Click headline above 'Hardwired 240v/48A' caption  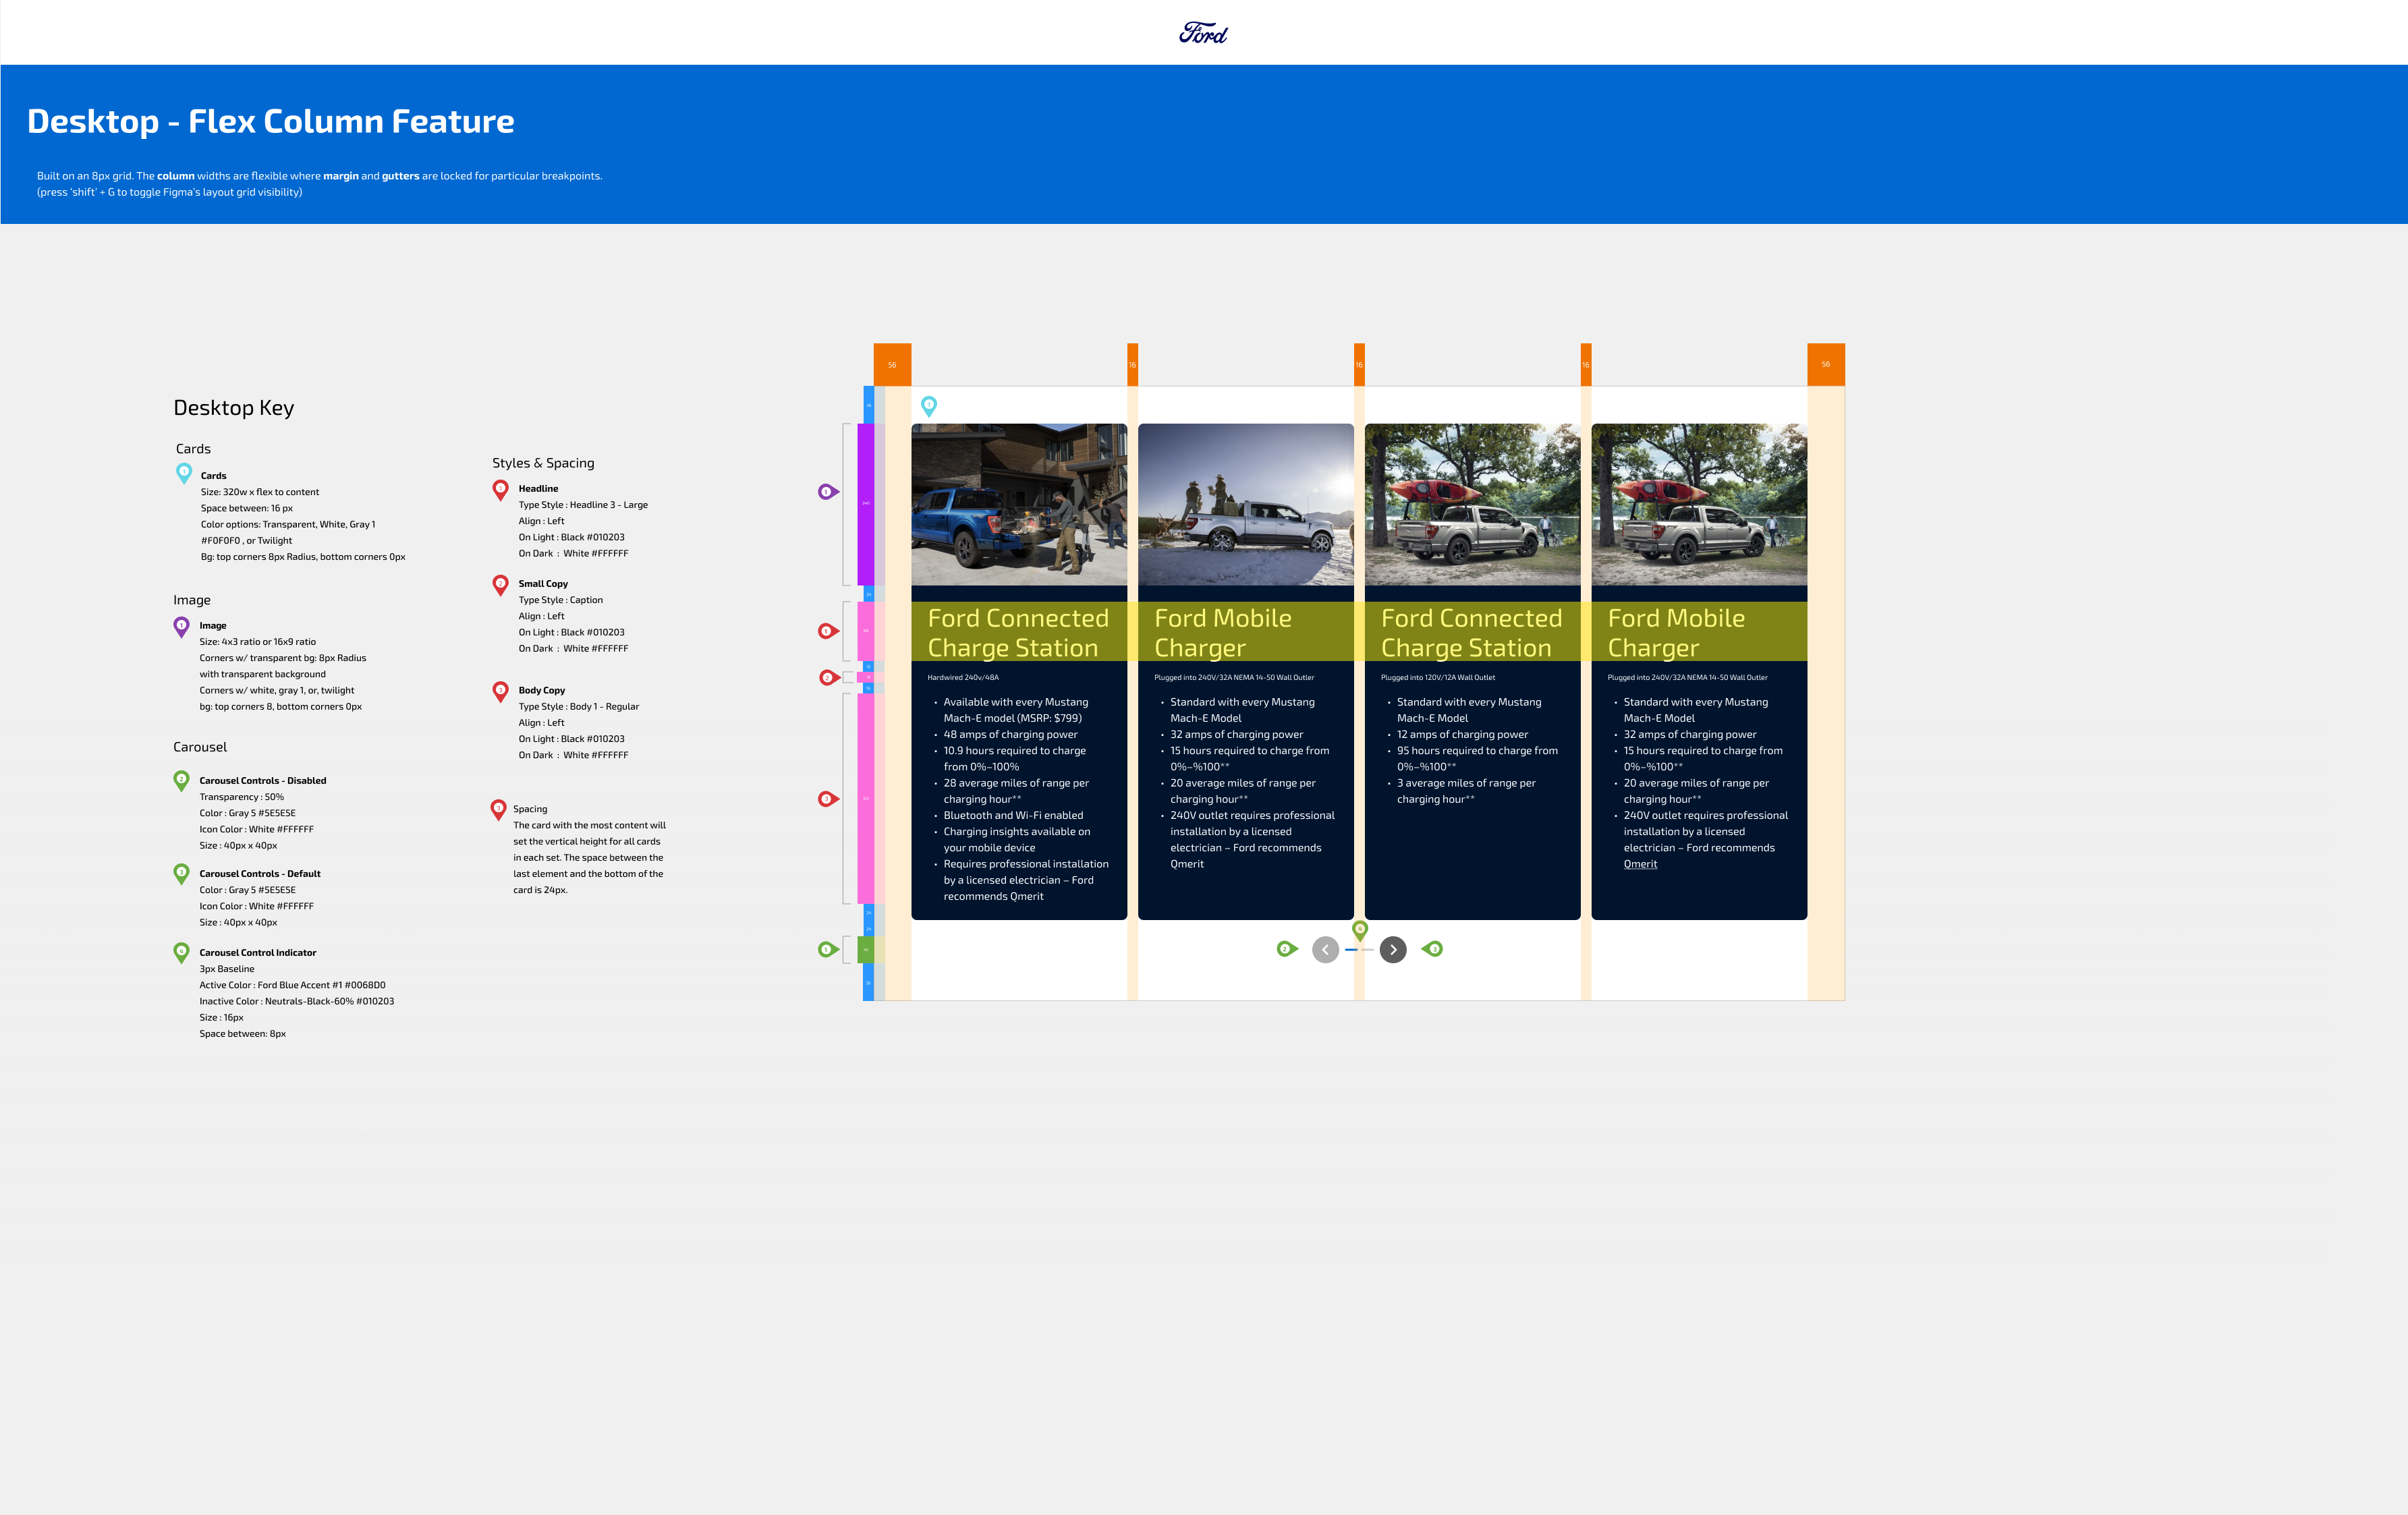click(x=1018, y=633)
